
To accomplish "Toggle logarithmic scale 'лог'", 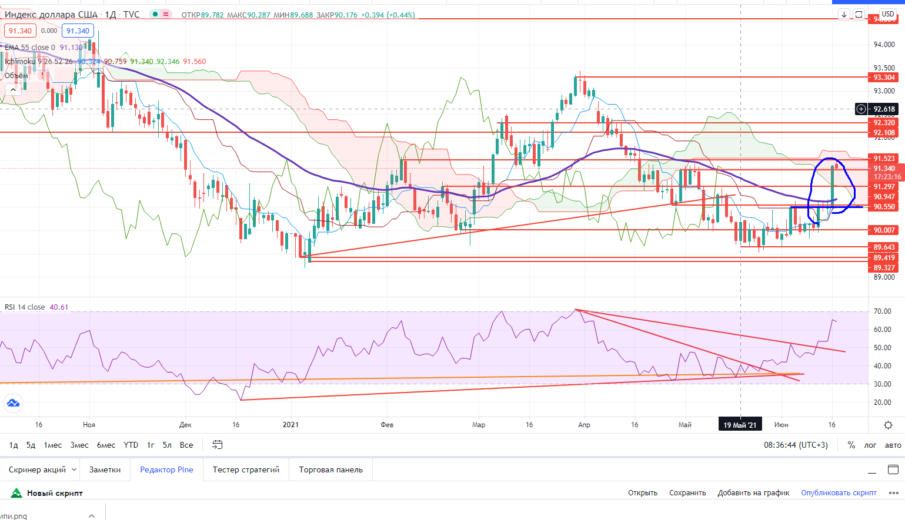I will click(870, 445).
